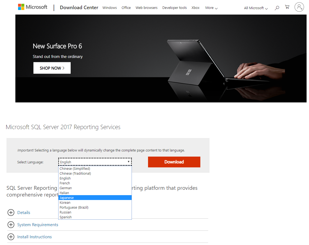Go to Download Center home link
Screen dimensions: 309x245
click(x=79, y=8)
